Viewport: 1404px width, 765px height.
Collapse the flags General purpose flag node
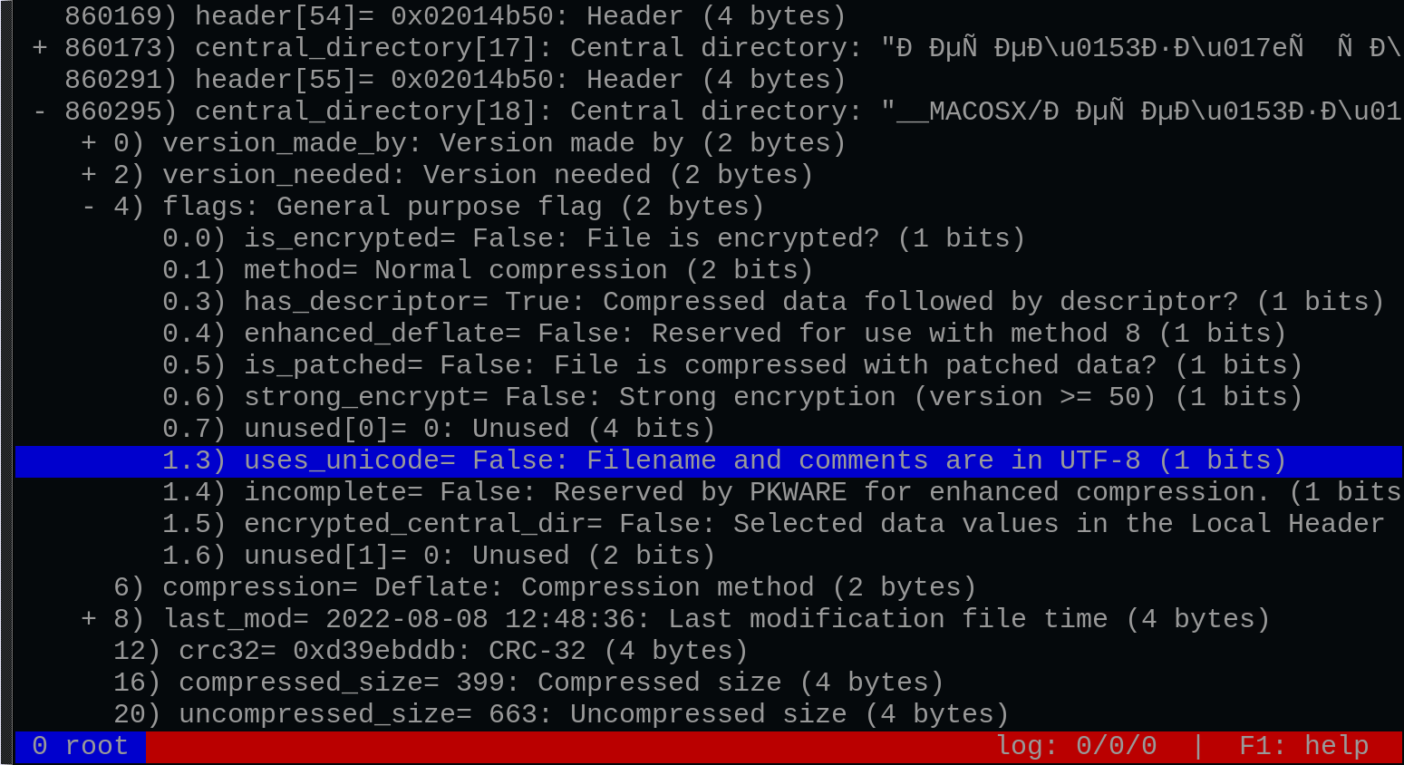pyautogui.click(x=88, y=207)
